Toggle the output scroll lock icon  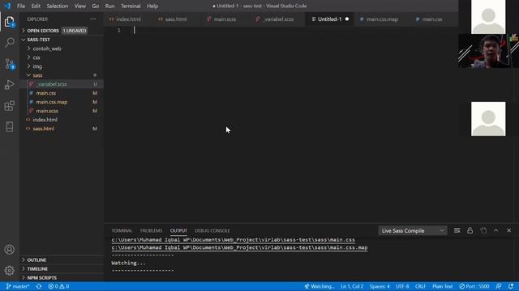point(470,230)
